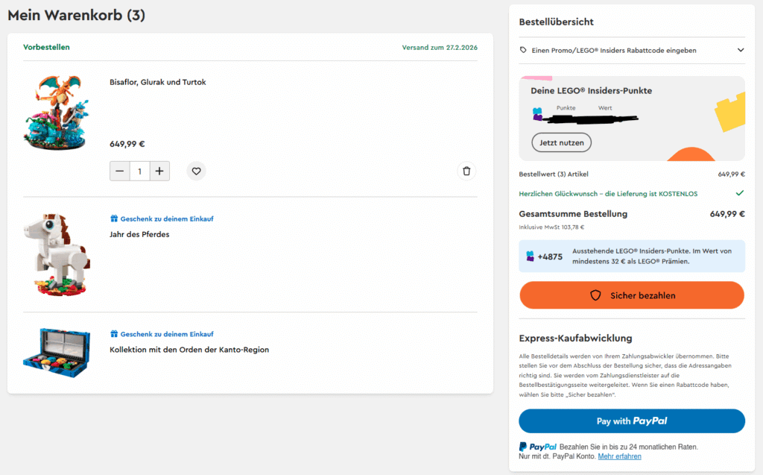Open 'Einen Promo/LEGO Insiders Rabattcode eingeben'
763x475 pixels.
[x=613, y=50]
